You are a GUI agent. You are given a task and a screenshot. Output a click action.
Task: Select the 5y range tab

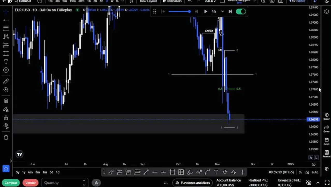click(18, 172)
